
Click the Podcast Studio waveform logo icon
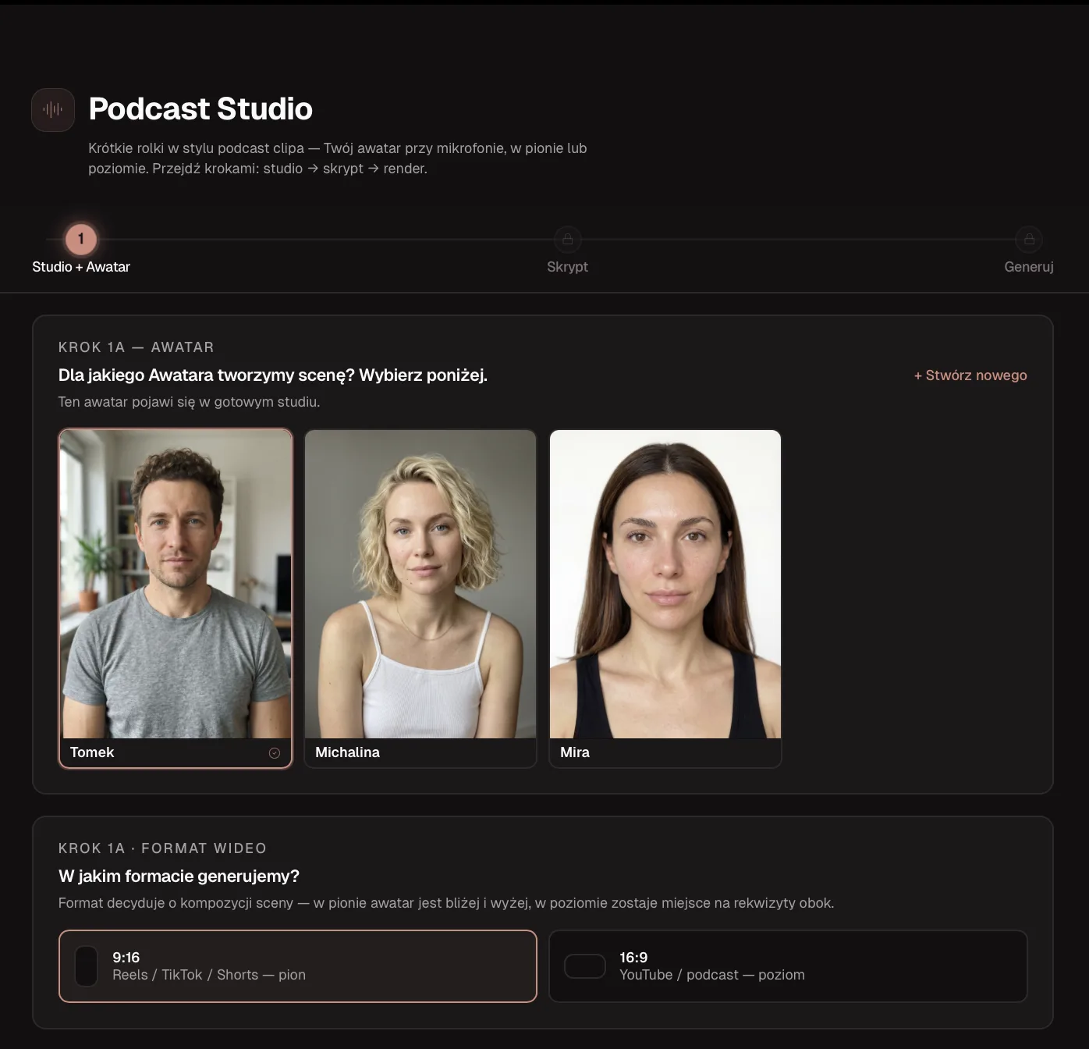[x=53, y=110]
